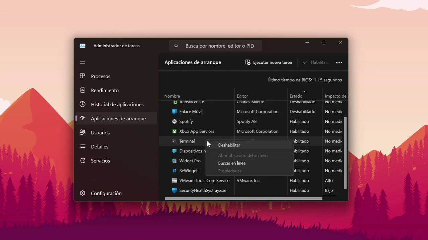The image size is (428, 240).
Task: Click Bajo impact value
Action: click(329, 190)
